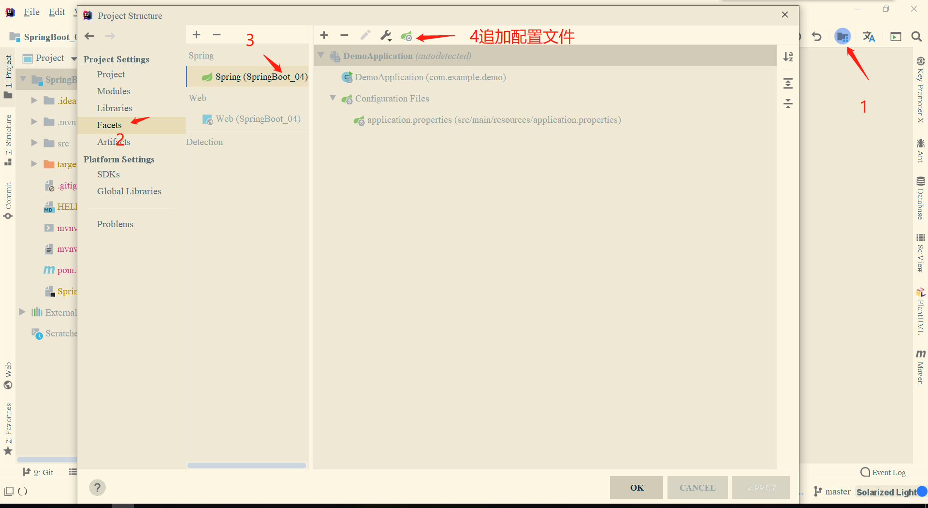
Task: Select Facets settings category
Action: [131, 125]
